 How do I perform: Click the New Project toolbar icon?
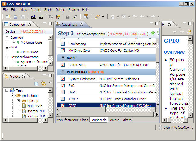click(x=8, y=16)
